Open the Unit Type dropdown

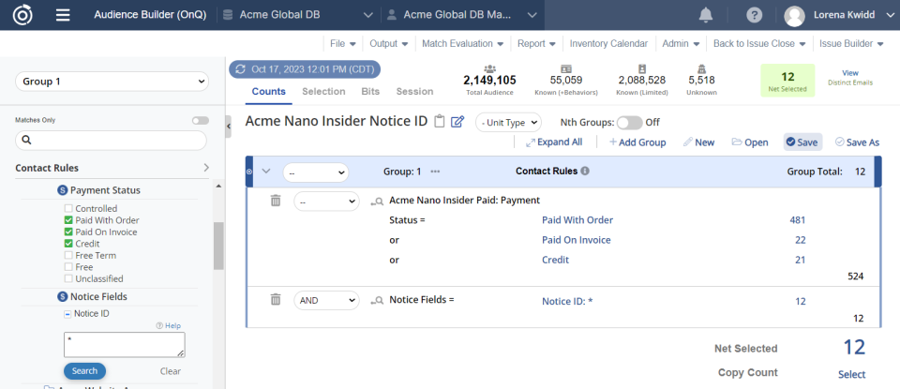tap(508, 122)
